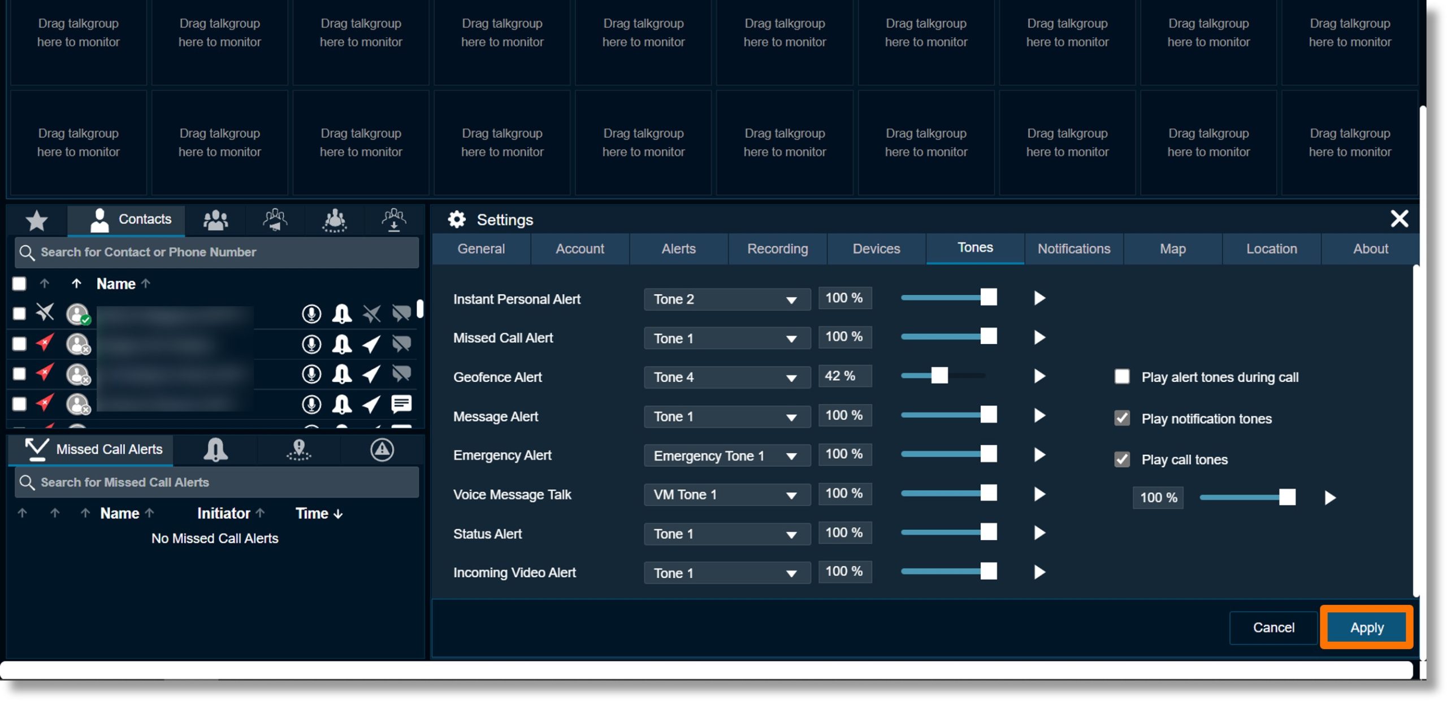Play the Voice Message Talk tone
1447x701 pixels.
pos(1039,494)
